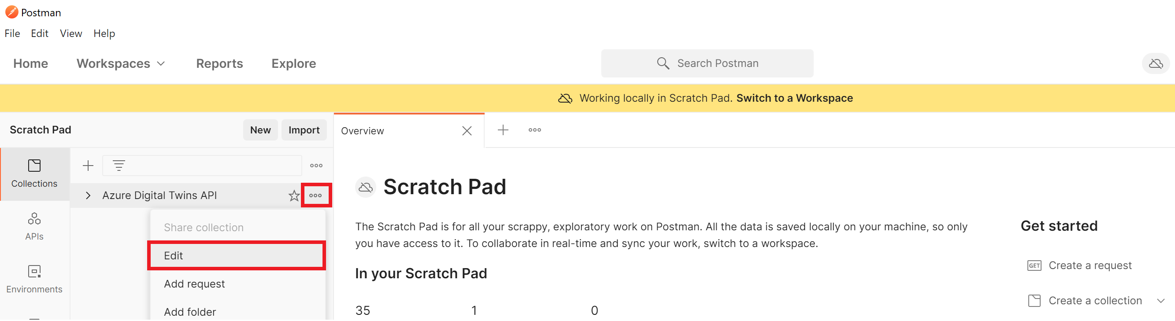Click the GET request icon
Viewport: 1175px width, 321px height.
[x=1034, y=266]
